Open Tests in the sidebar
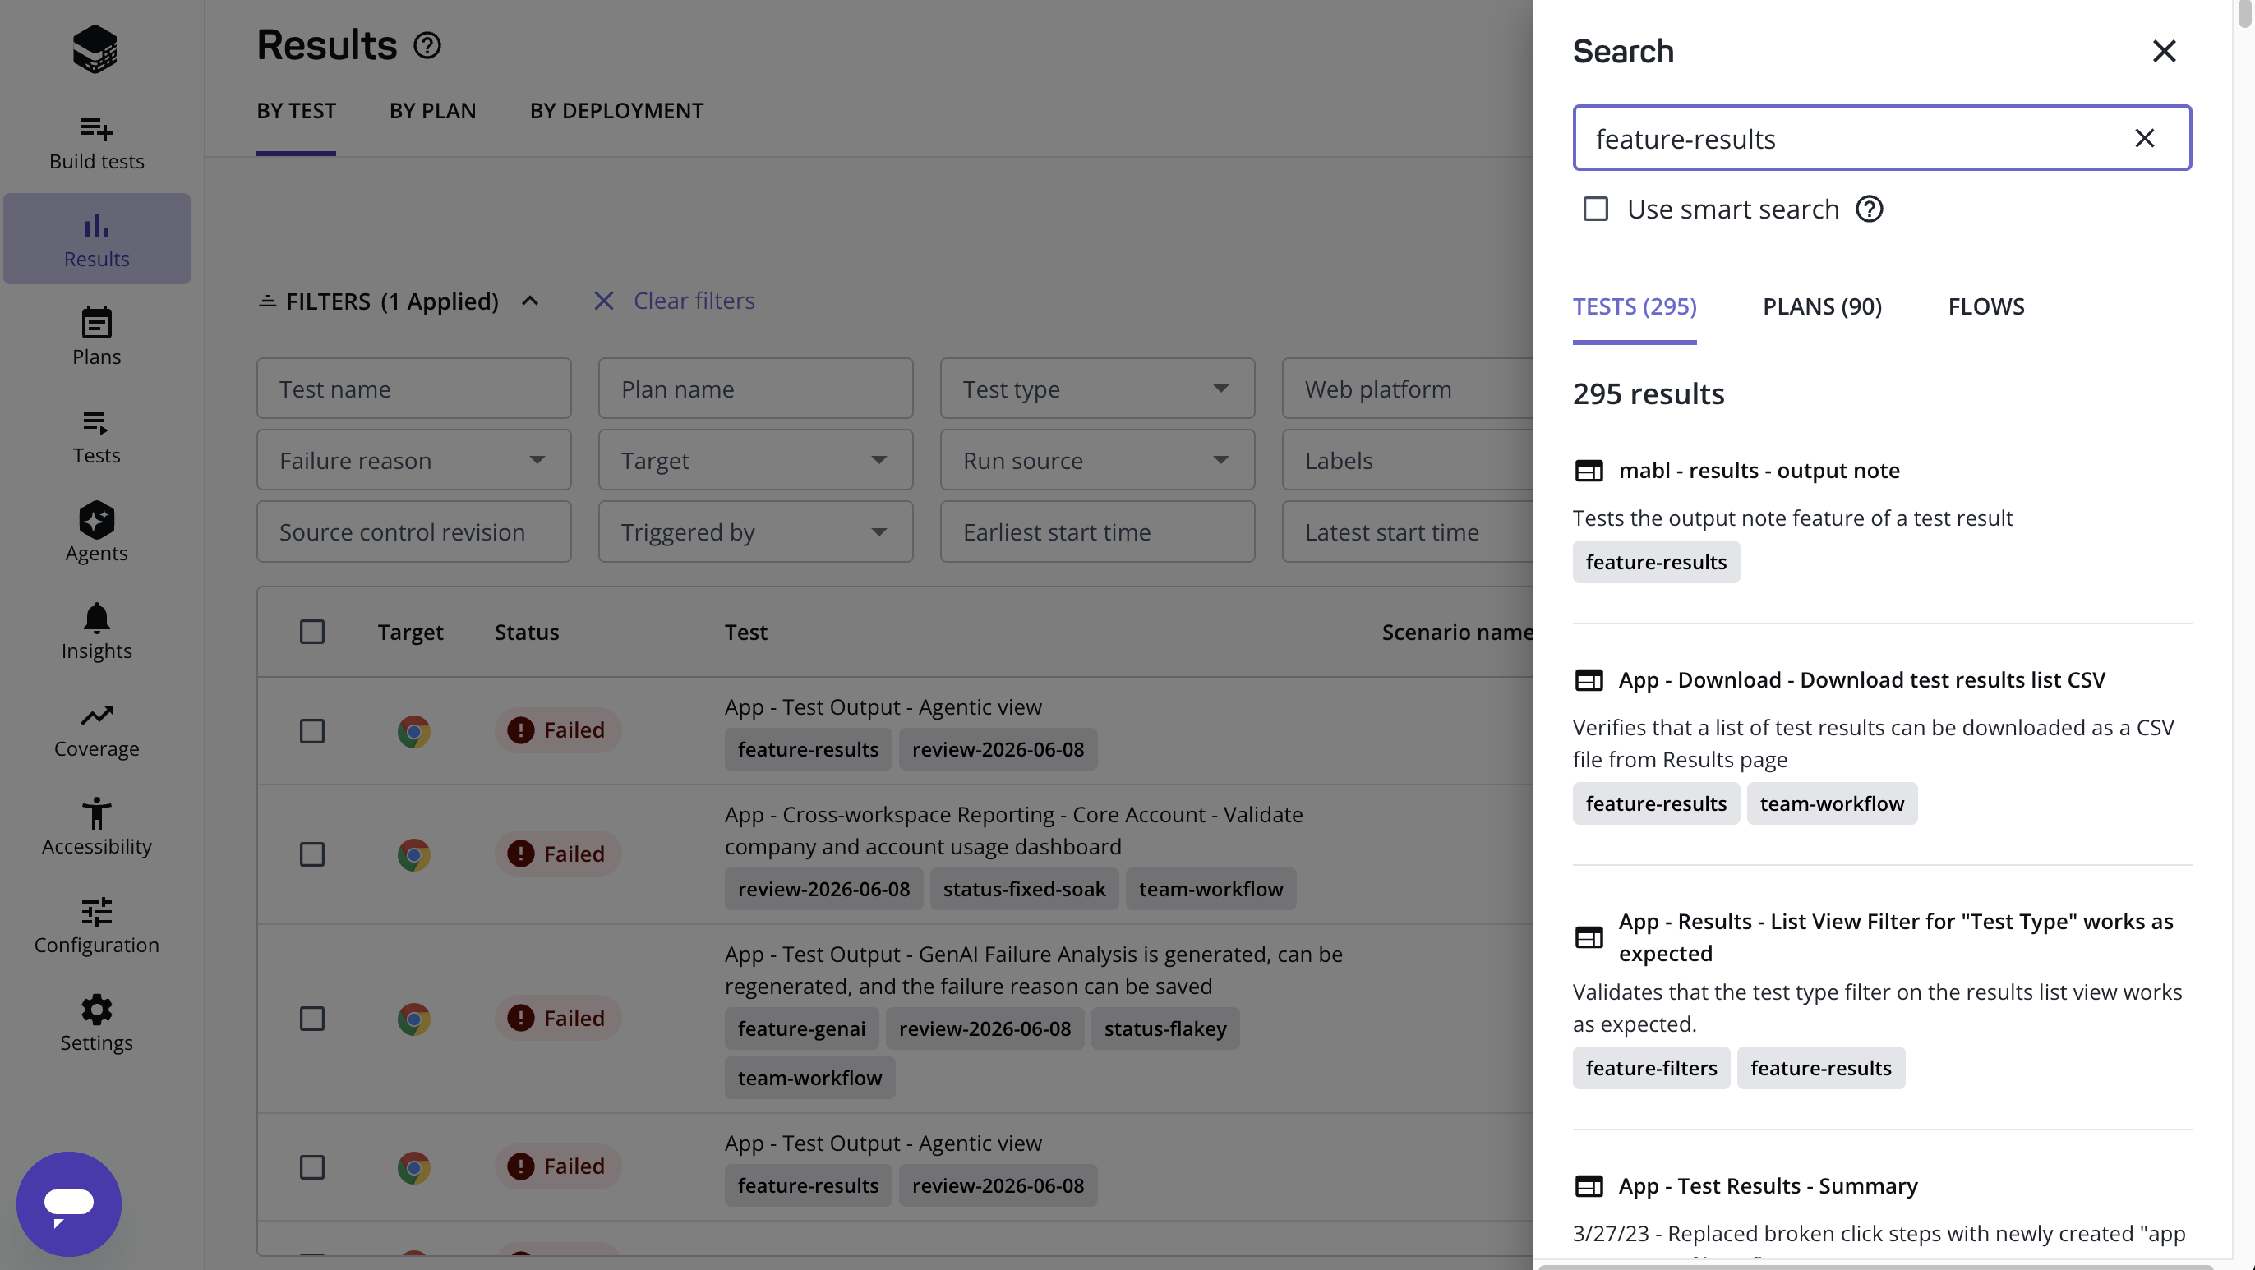The image size is (2255, 1270). [96, 435]
